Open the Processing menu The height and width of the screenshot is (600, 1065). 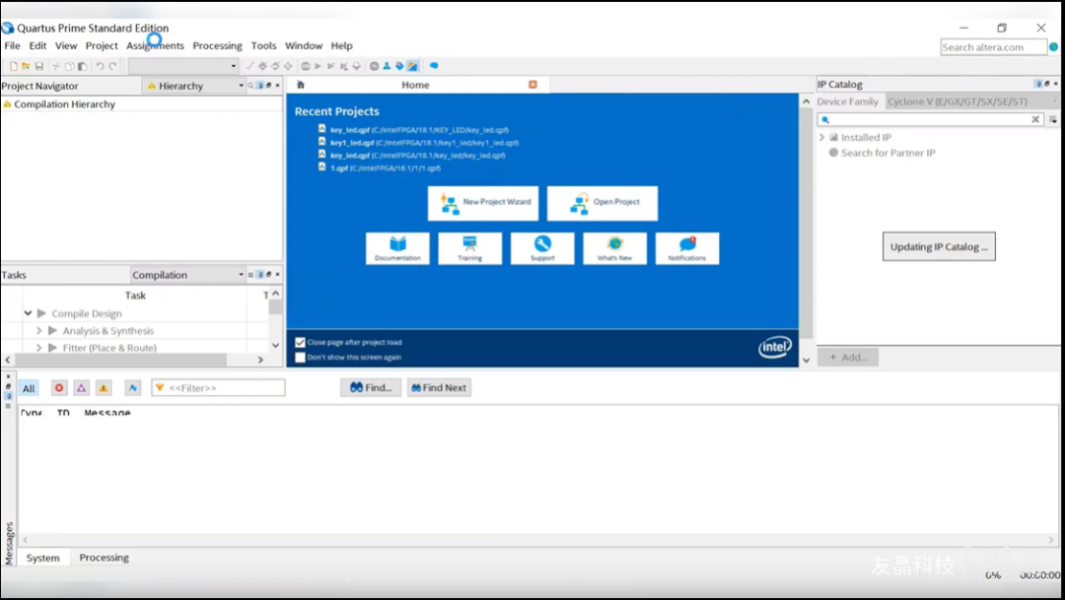pos(217,45)
